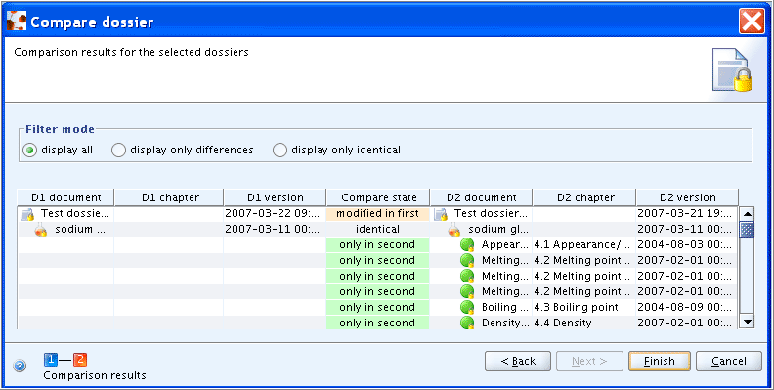The height and width of the screenshot is (390, 774).
Task: Click the Compare state column header
Action: point(378,197)
